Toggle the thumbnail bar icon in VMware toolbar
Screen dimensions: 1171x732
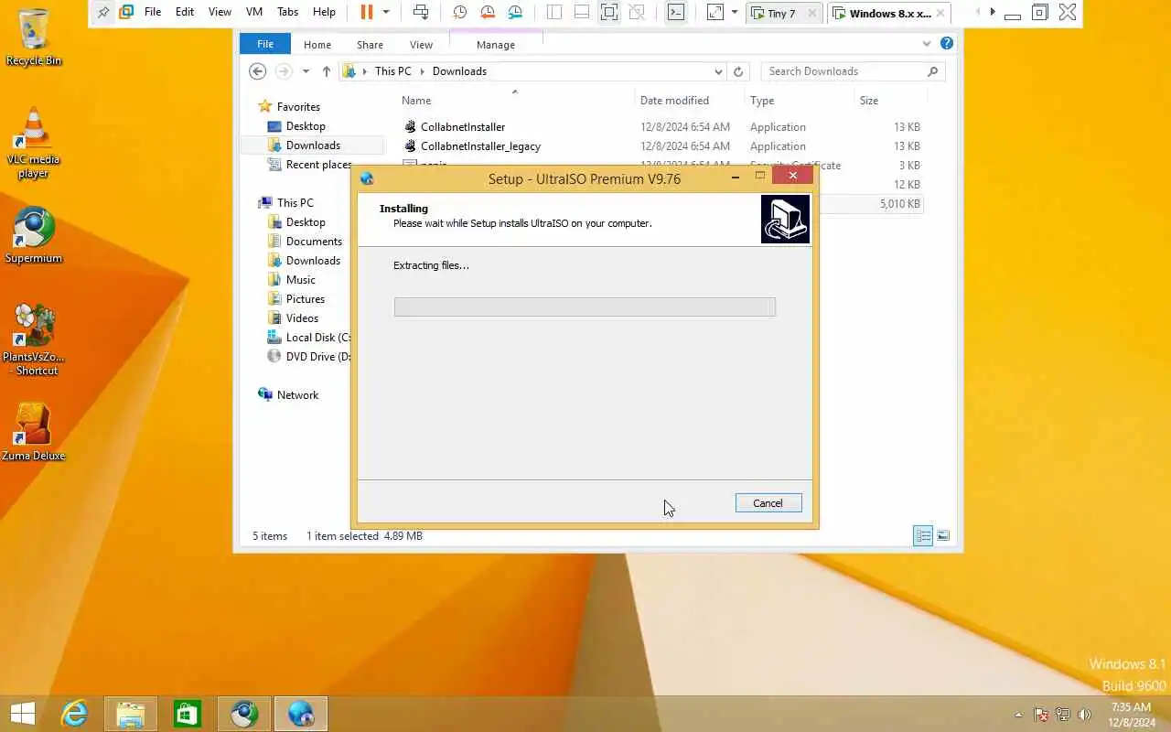[x=582, y=12]
